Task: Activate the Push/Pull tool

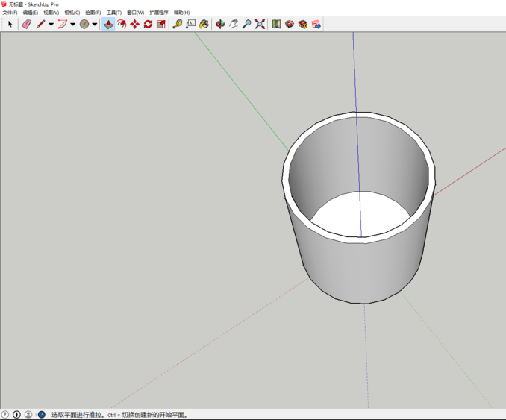Action: 108,24
